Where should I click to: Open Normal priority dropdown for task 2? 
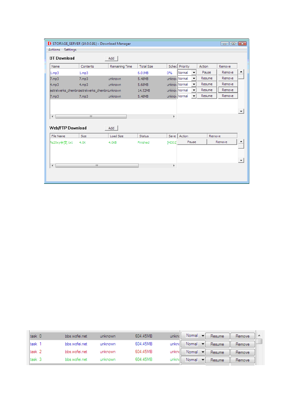click(193, 352)
